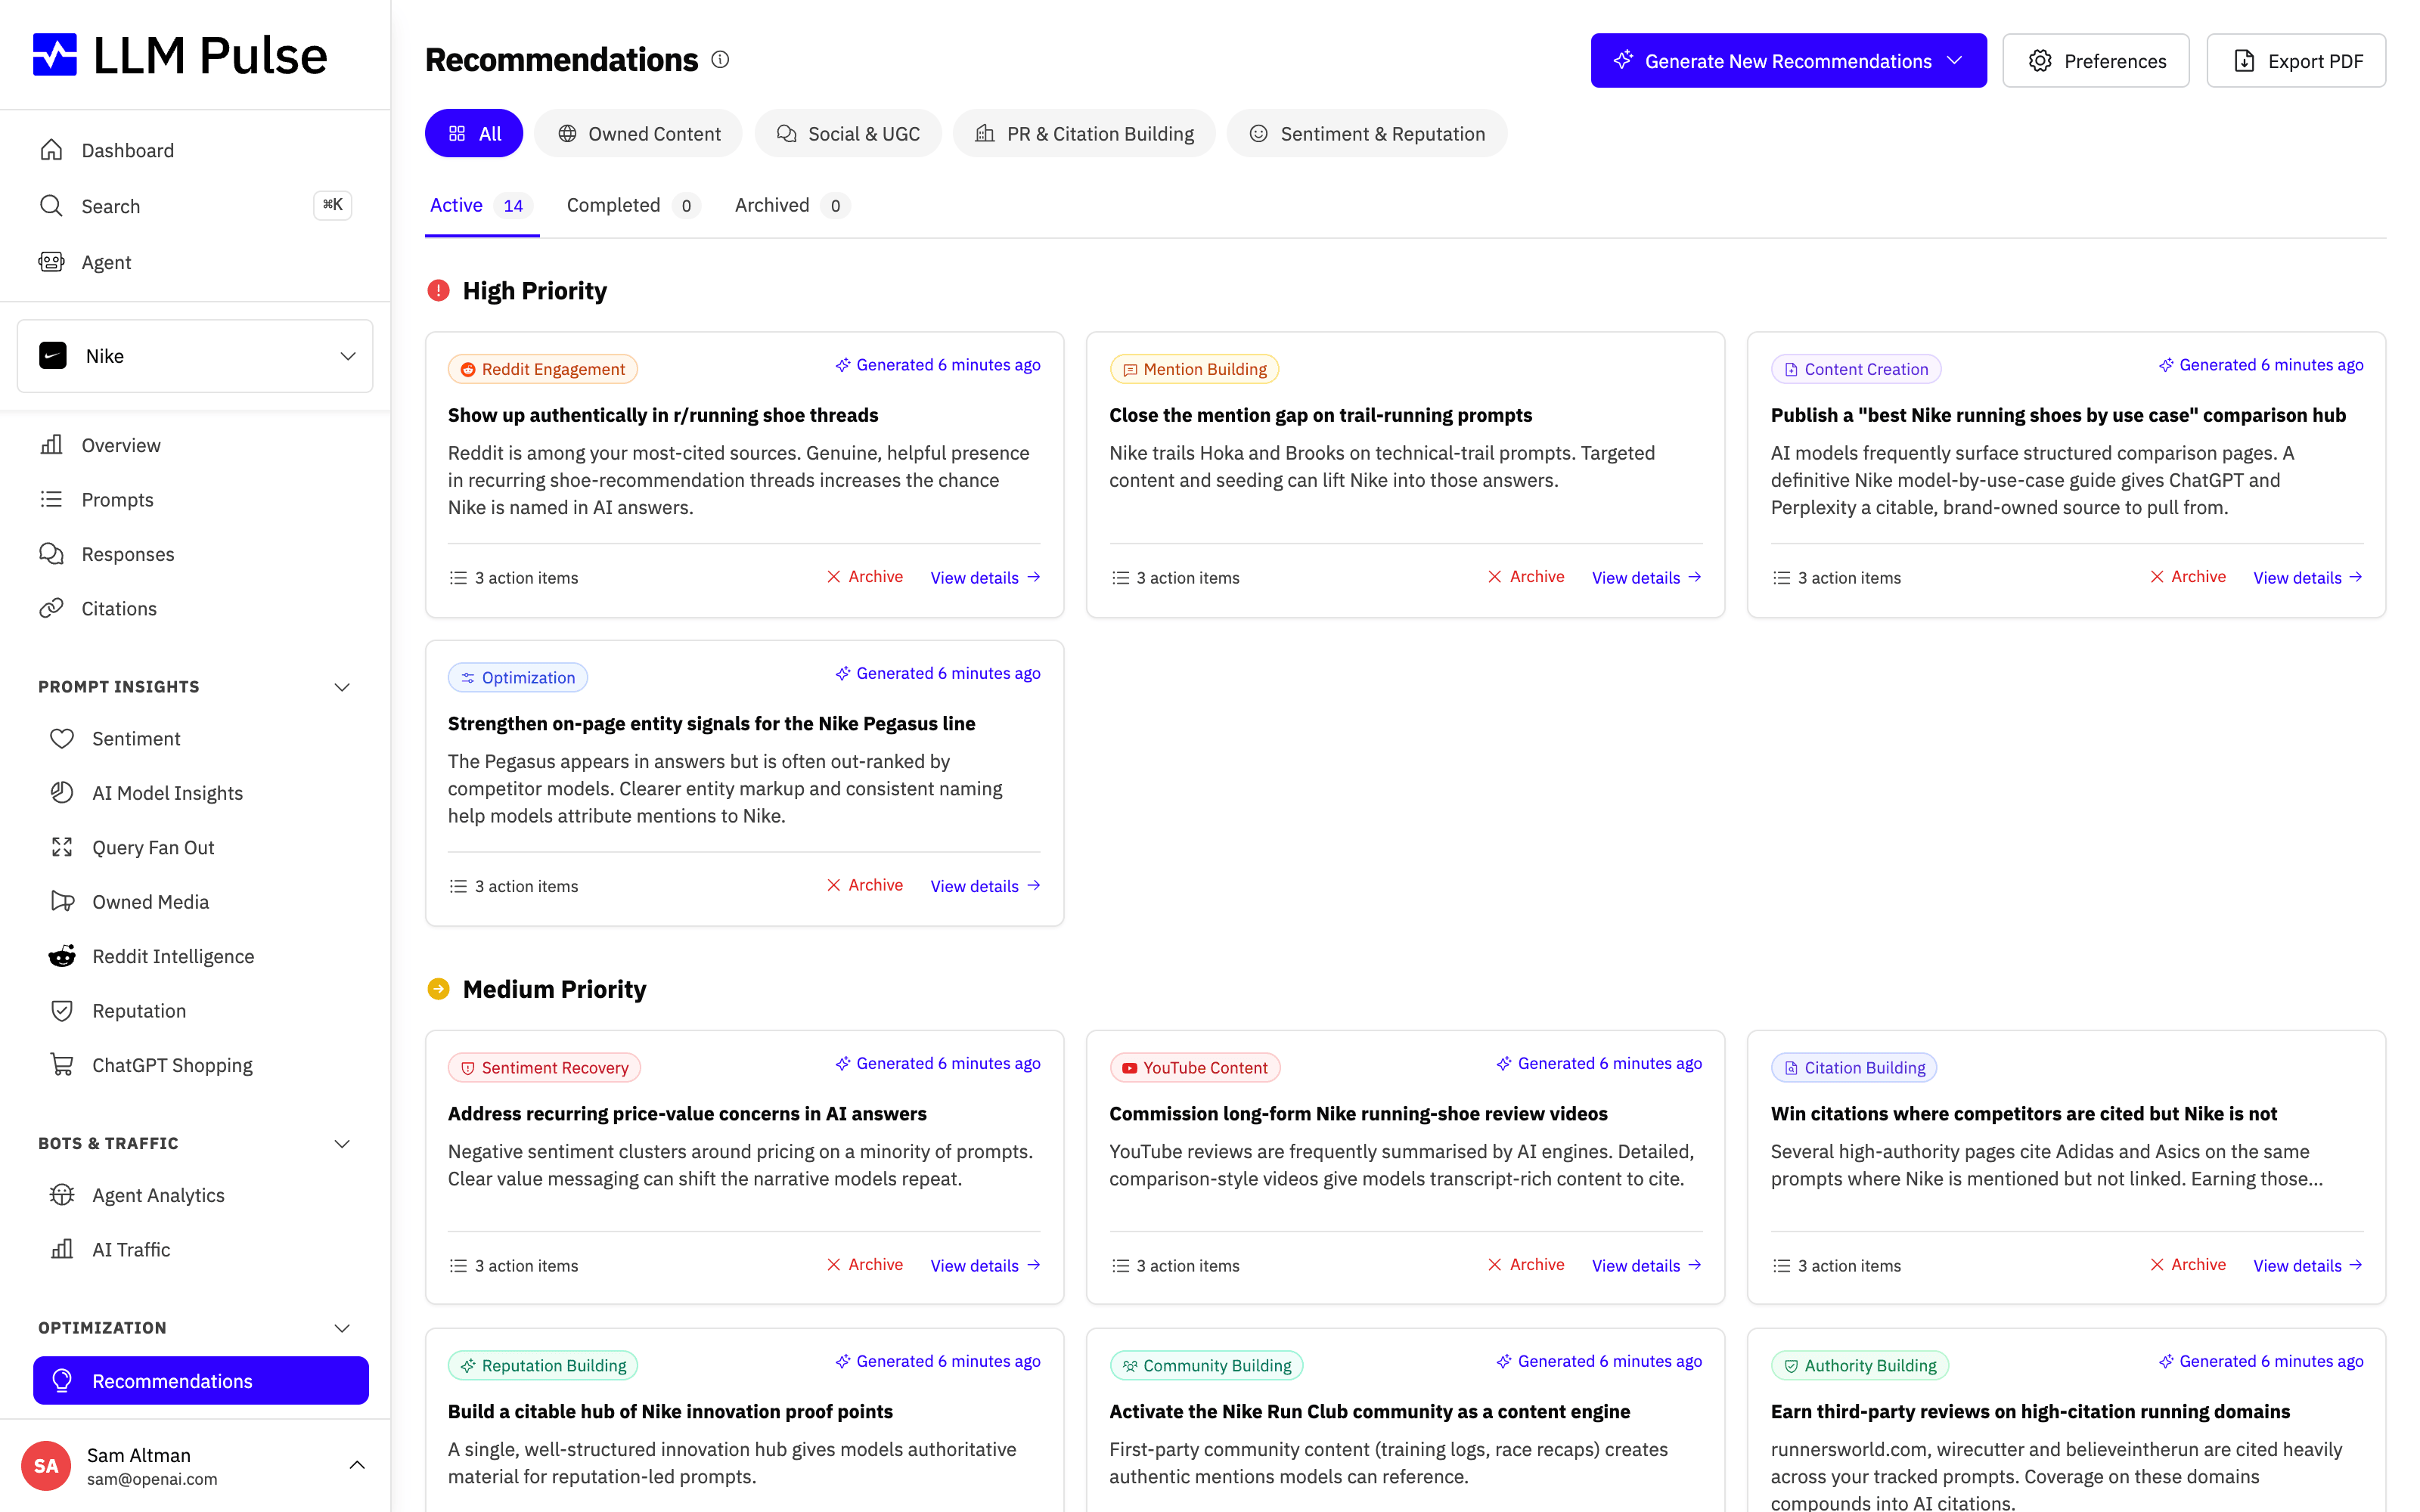Image resolution: width=2420 pixels, height=1512 pixels.
Task: View details of Sentiment Recovery card
Action: click(985, 1265)
